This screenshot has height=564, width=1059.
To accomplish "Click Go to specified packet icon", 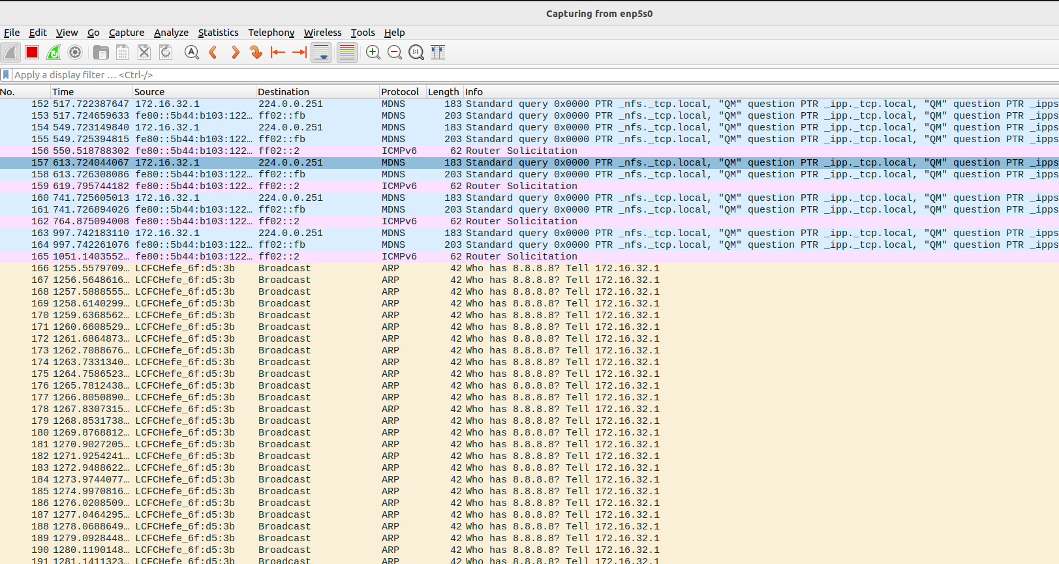I will (256, 52).
